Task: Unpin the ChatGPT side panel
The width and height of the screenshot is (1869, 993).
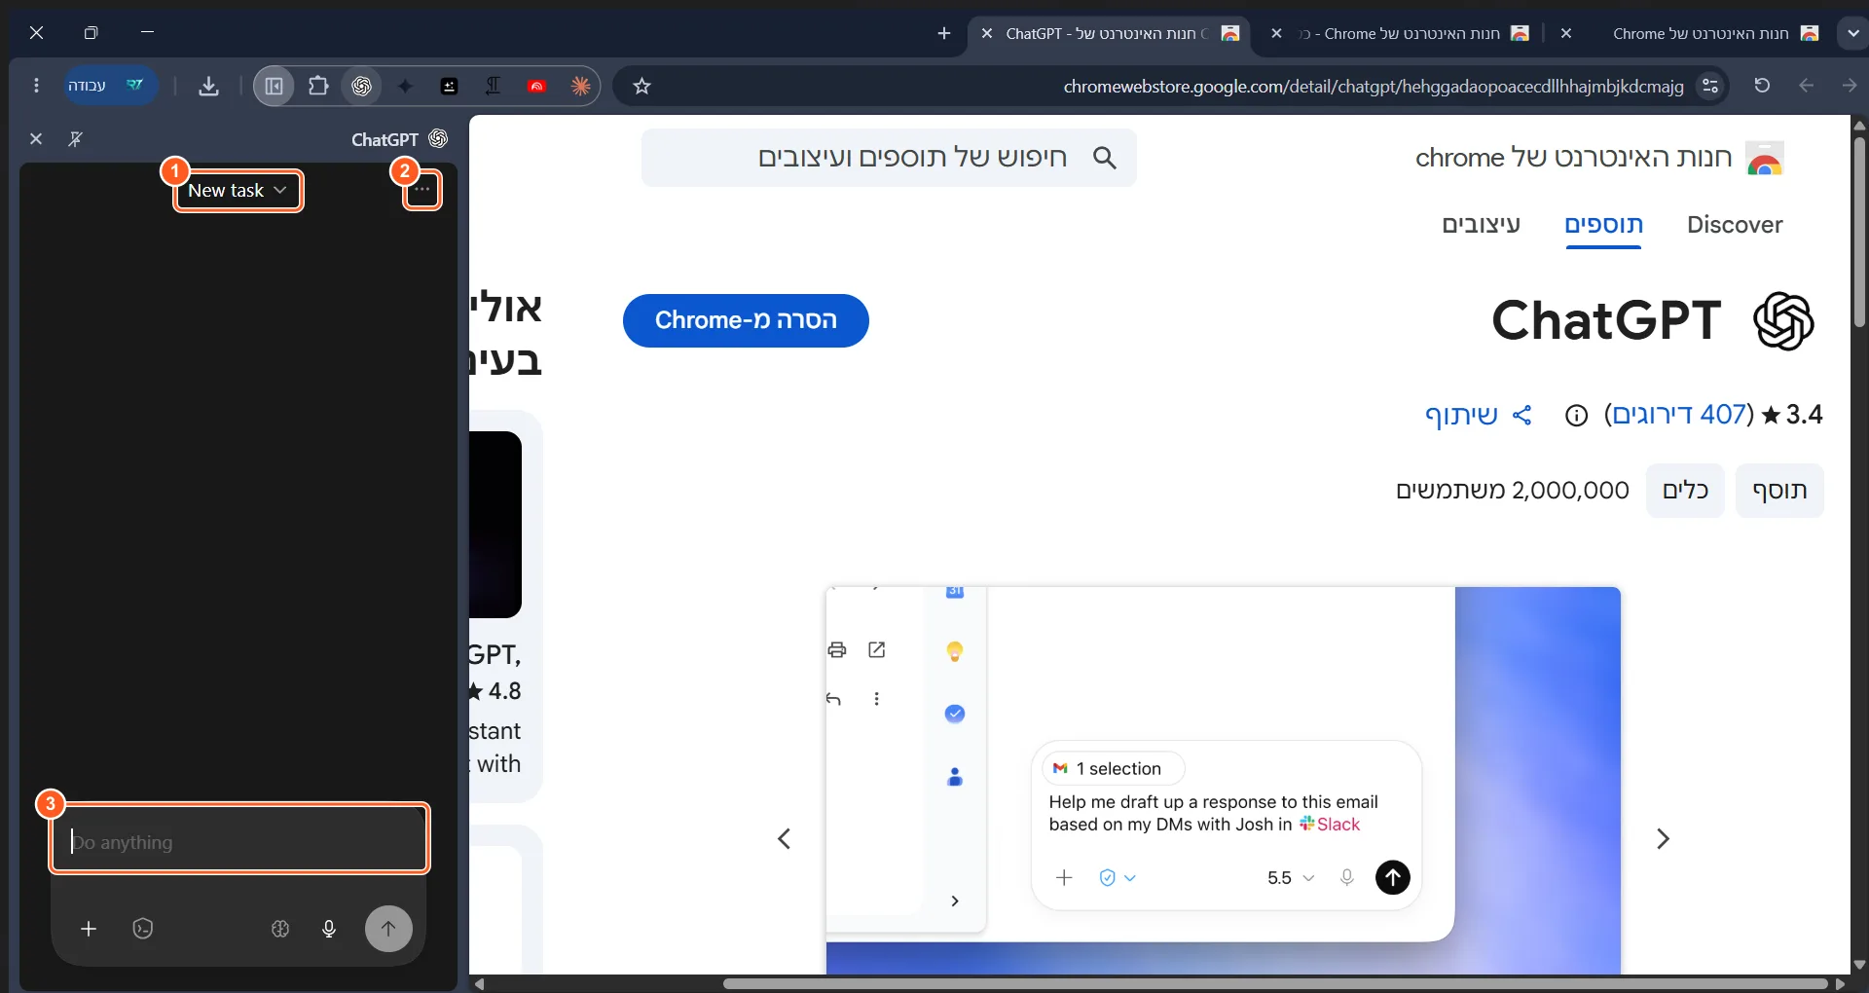Action: pyautogui.click(x=75, y=139)
